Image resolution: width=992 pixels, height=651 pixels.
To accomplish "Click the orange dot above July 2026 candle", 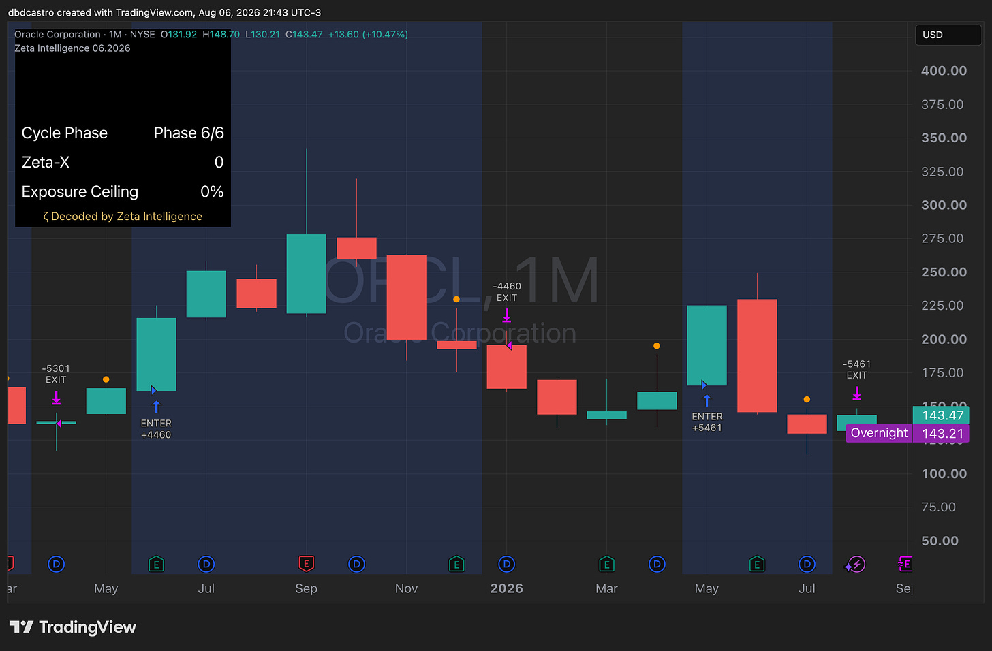I will [x=807, y=400].
